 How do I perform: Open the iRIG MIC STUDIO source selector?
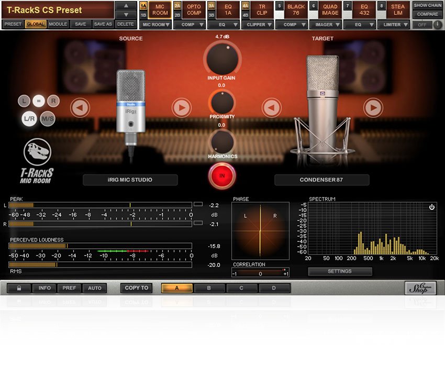[130, 180]
